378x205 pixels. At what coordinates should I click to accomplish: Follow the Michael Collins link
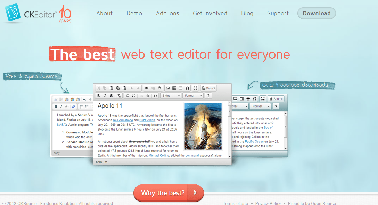(159, 156)
